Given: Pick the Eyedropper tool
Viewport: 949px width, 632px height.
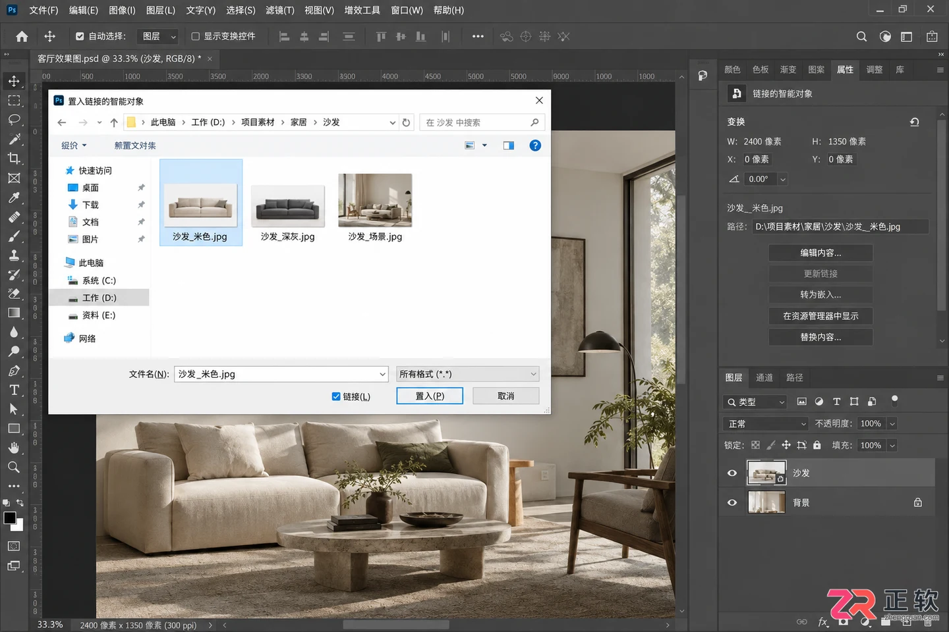Looking at the screenshot, I should [14, 197].
